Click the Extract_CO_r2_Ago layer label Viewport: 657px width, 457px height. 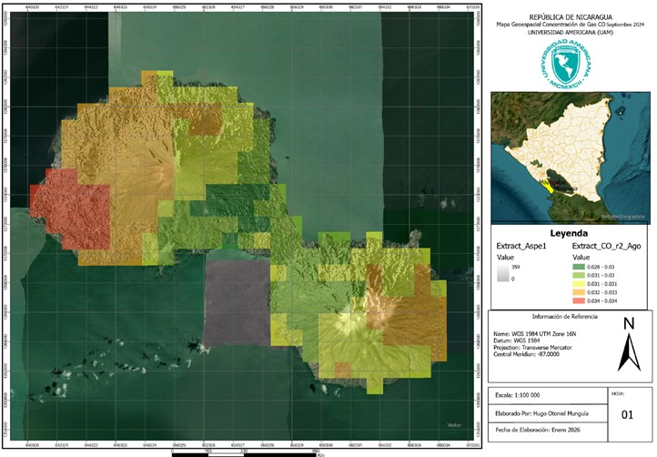606,246
